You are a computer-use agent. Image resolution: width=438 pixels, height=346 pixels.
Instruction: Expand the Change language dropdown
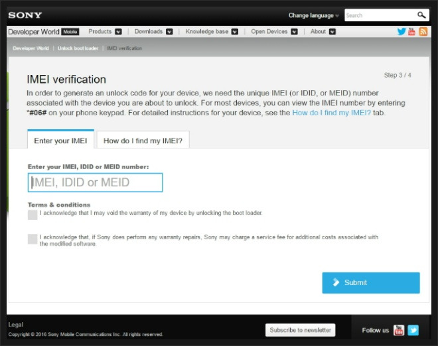[x=314, y=16]
